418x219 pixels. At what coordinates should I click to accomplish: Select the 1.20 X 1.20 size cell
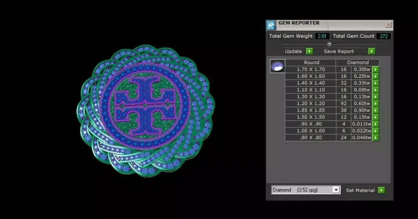tap(311, 104)
